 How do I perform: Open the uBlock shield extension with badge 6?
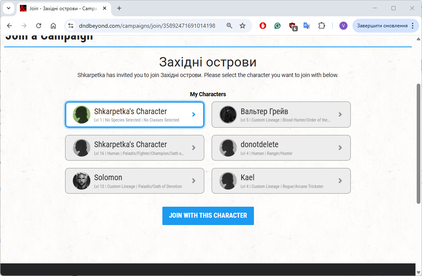(292, 26)
